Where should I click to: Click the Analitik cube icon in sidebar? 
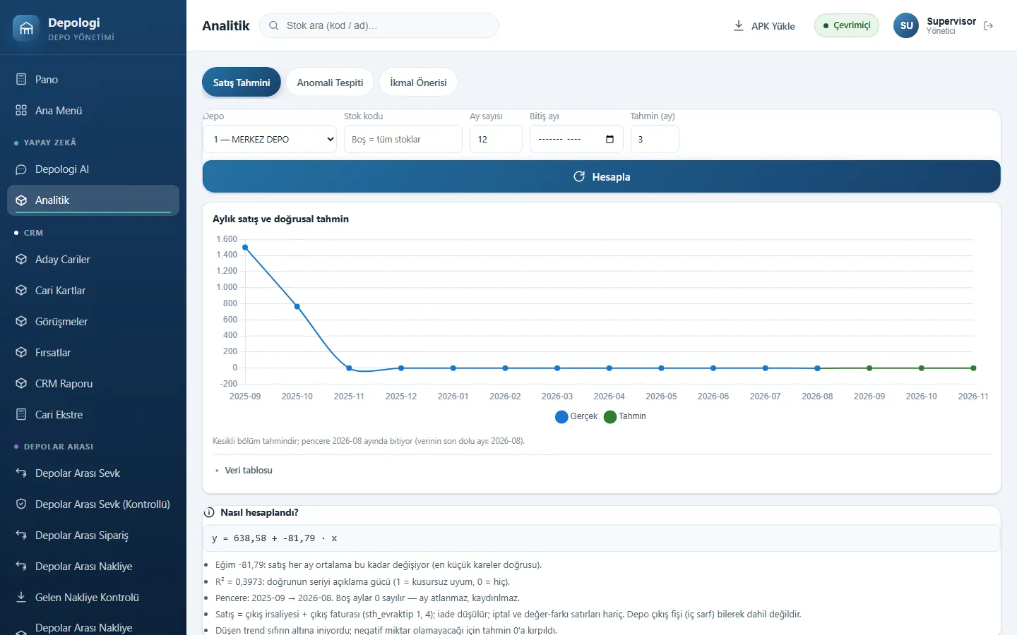click(21, 200)
